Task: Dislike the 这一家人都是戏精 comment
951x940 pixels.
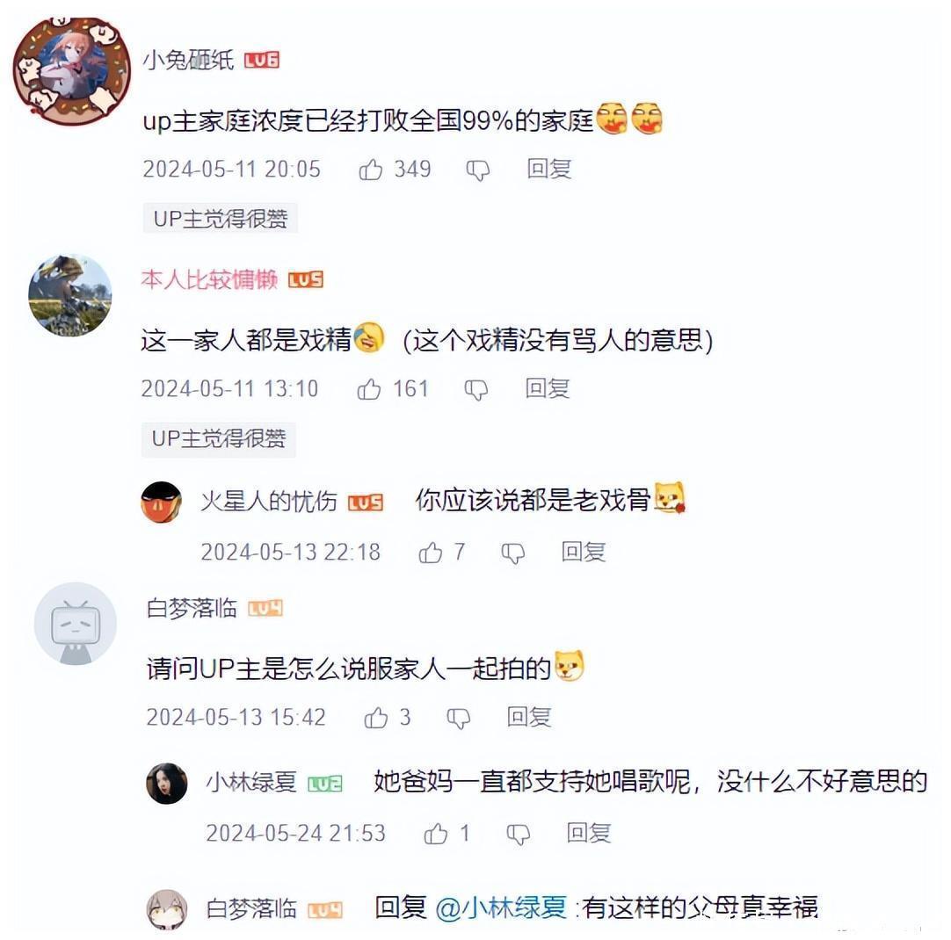Action: pyautogui.click(x=476, y=390)
